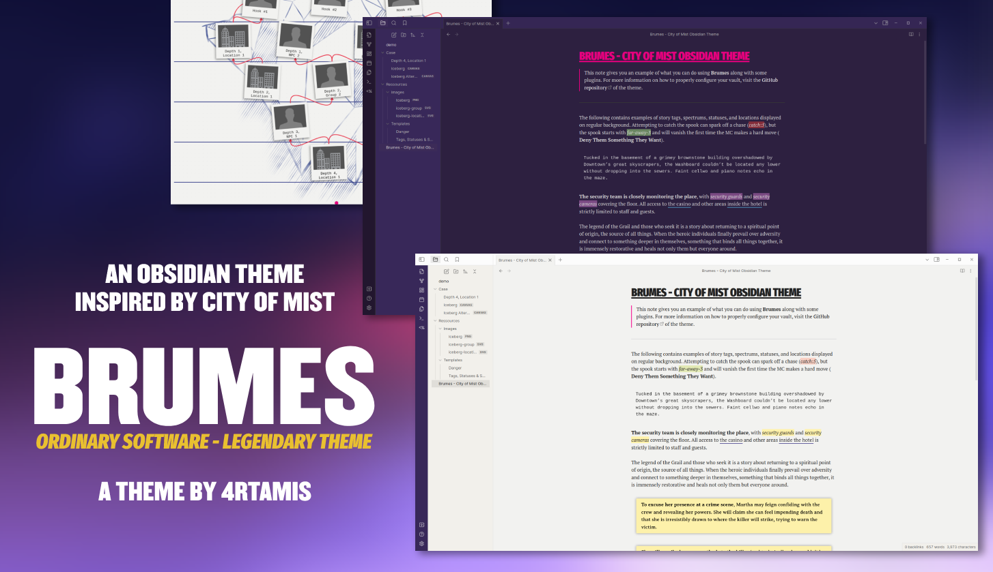This screenshot has height=572, width=993.
Task: Collapse all folders in light window
Action: [x=475, y=271]
